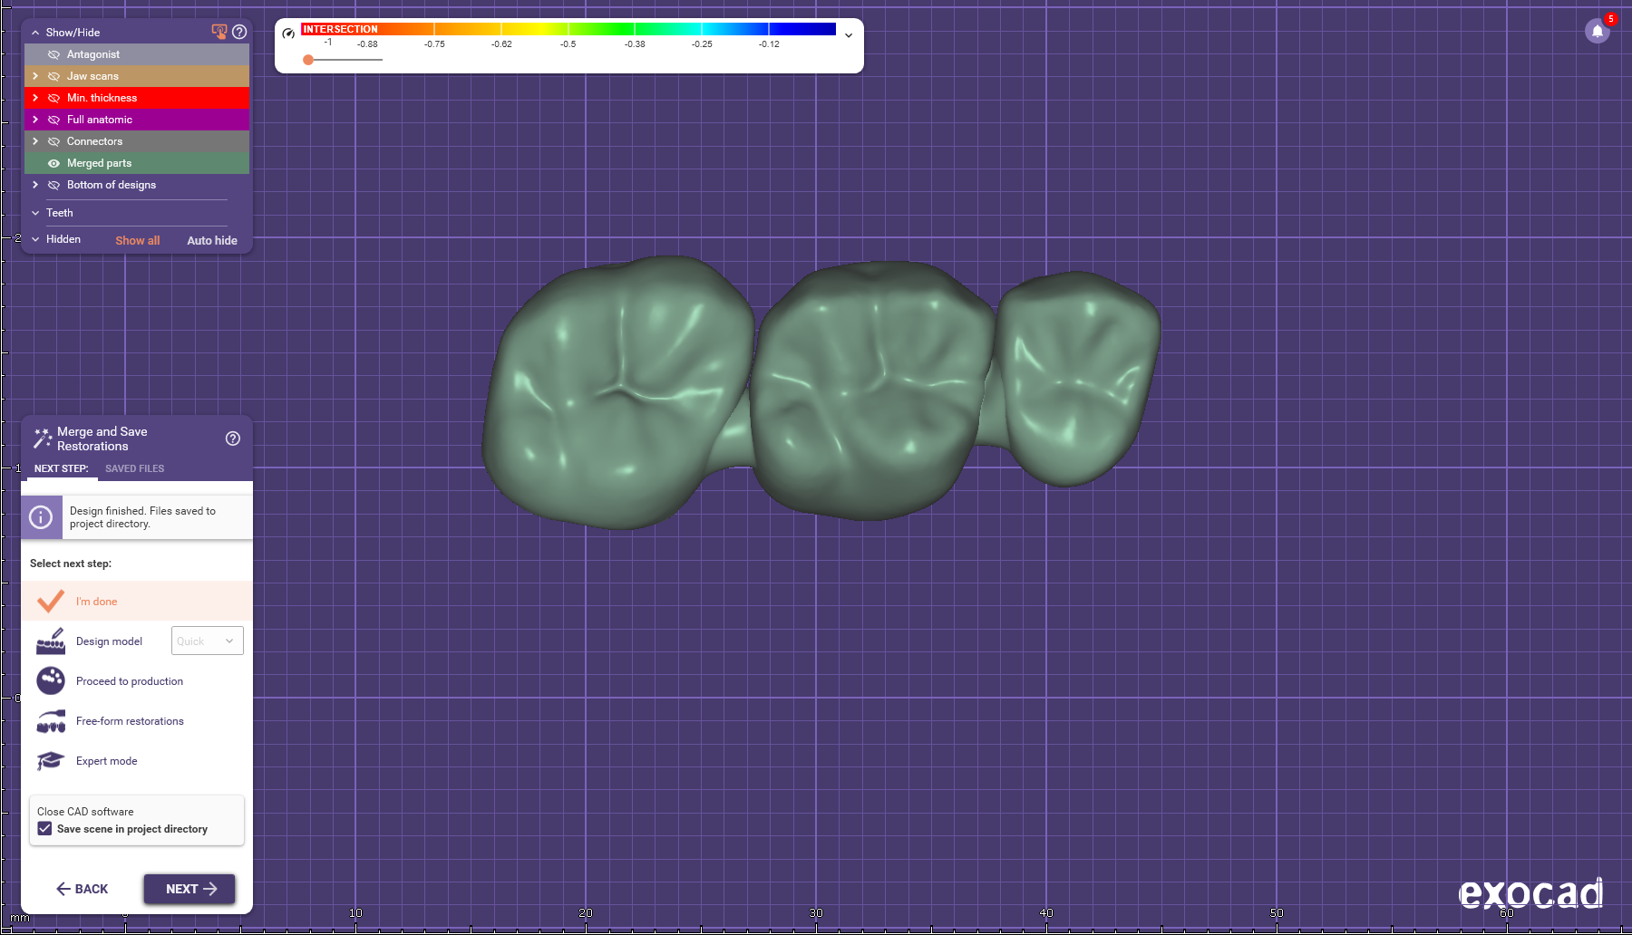
Task: Expand the Full anatomic group
Action: (x=35, y=120)
